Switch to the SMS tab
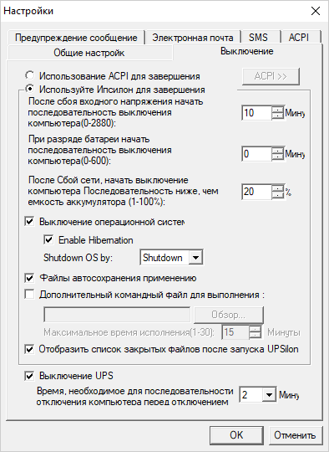329x452 pixels. coord(258,38)
